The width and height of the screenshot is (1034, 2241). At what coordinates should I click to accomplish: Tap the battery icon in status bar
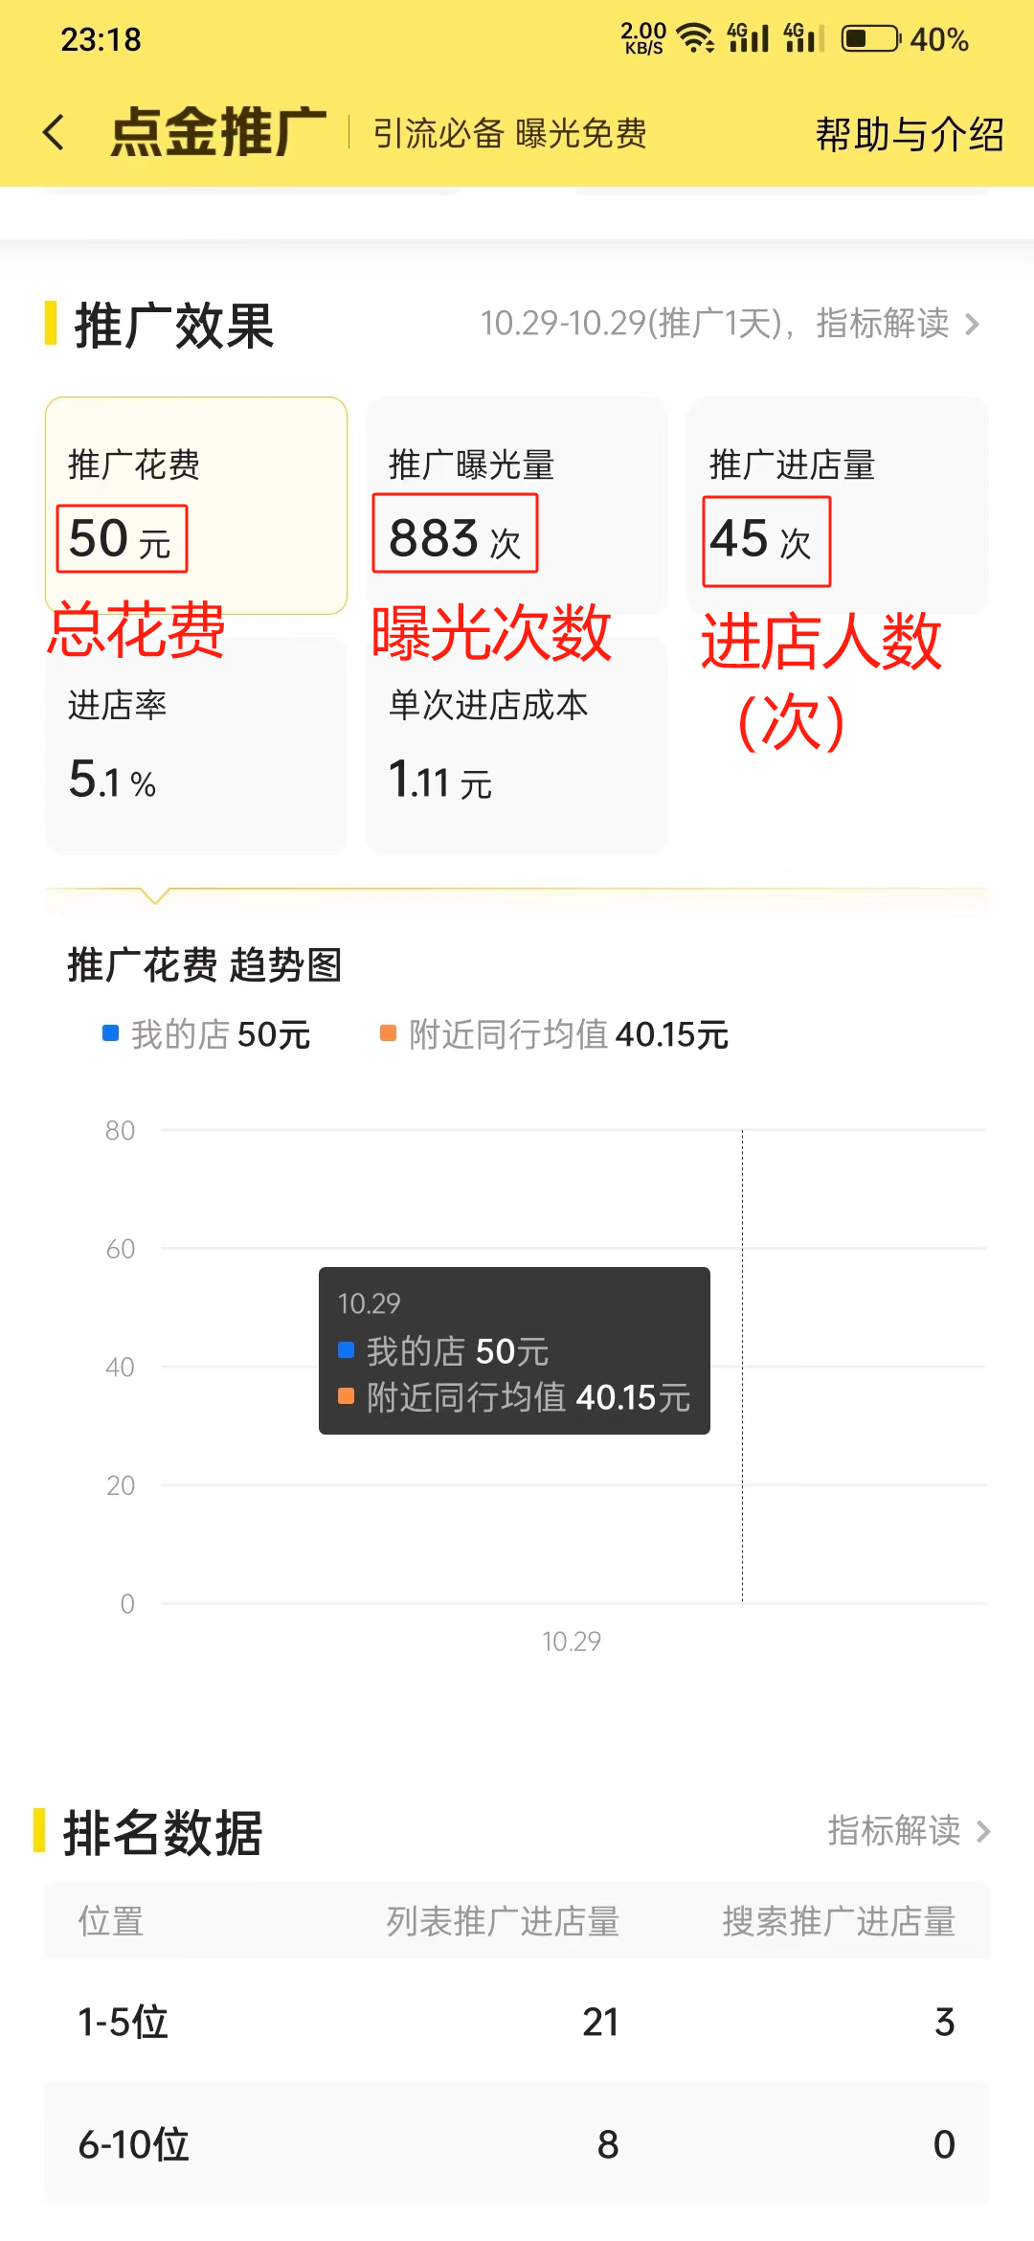(x=870, y=39)
